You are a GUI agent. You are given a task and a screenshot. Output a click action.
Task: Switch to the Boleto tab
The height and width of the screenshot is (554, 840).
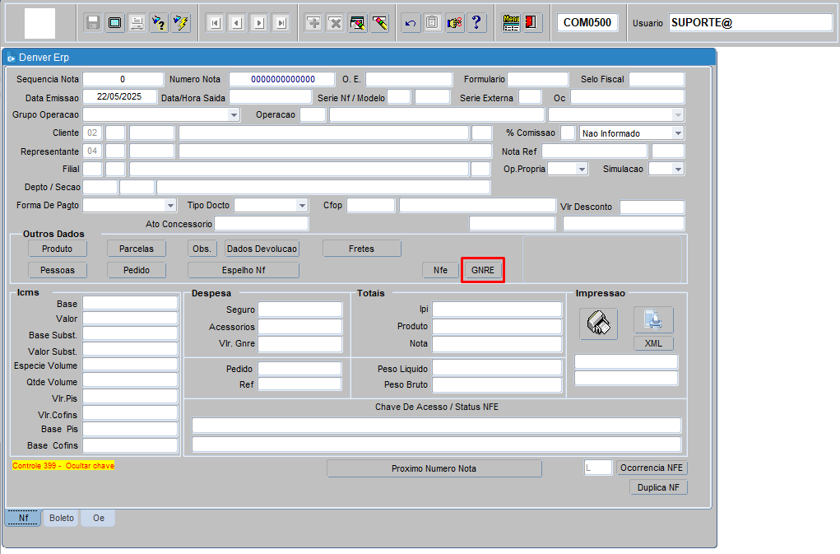click(x=62, y=518)
